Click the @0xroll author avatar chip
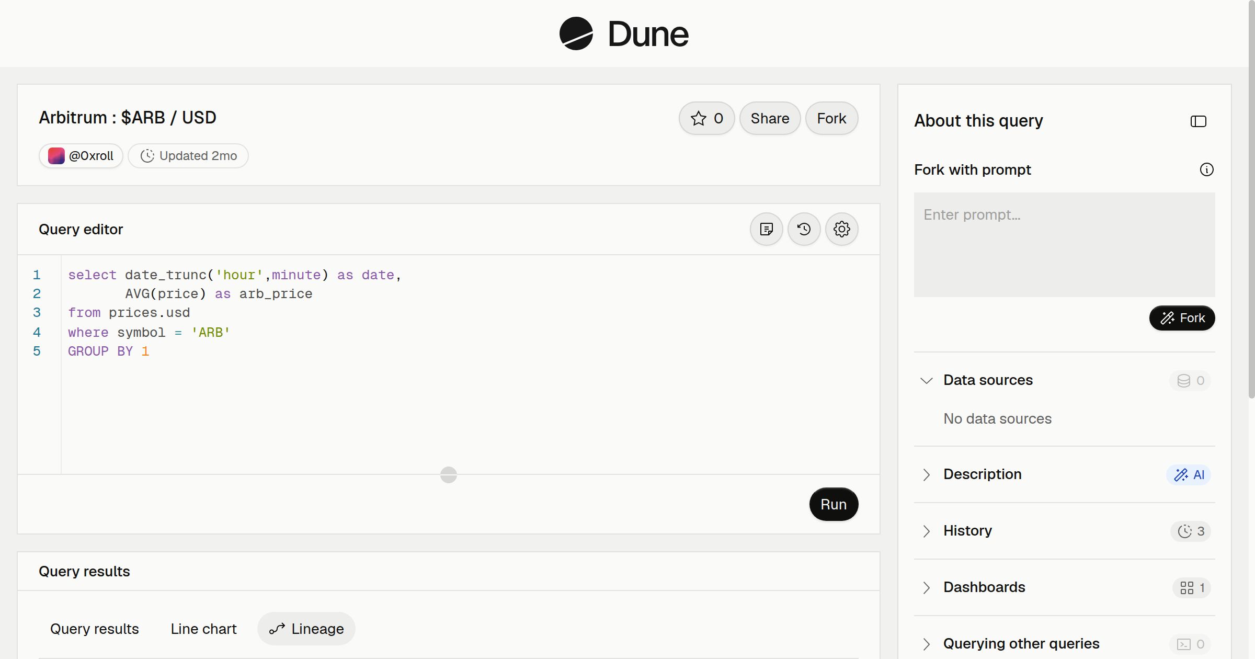This screenshot has height=659, width=1255. 81,156
